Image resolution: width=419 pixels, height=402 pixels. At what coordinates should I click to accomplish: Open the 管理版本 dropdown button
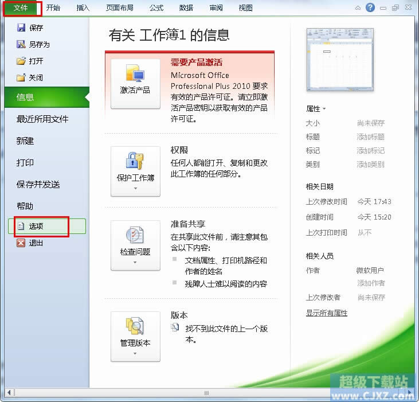point(135,337)
